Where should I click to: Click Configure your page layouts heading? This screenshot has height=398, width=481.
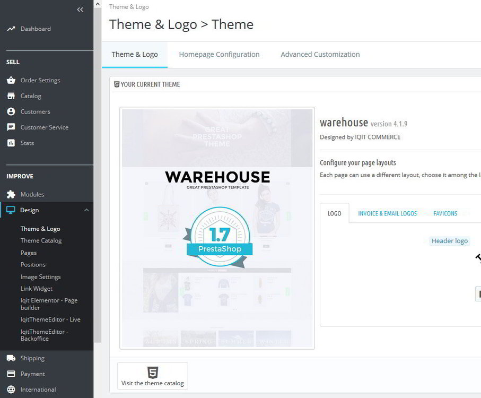[x=358, y=162]
